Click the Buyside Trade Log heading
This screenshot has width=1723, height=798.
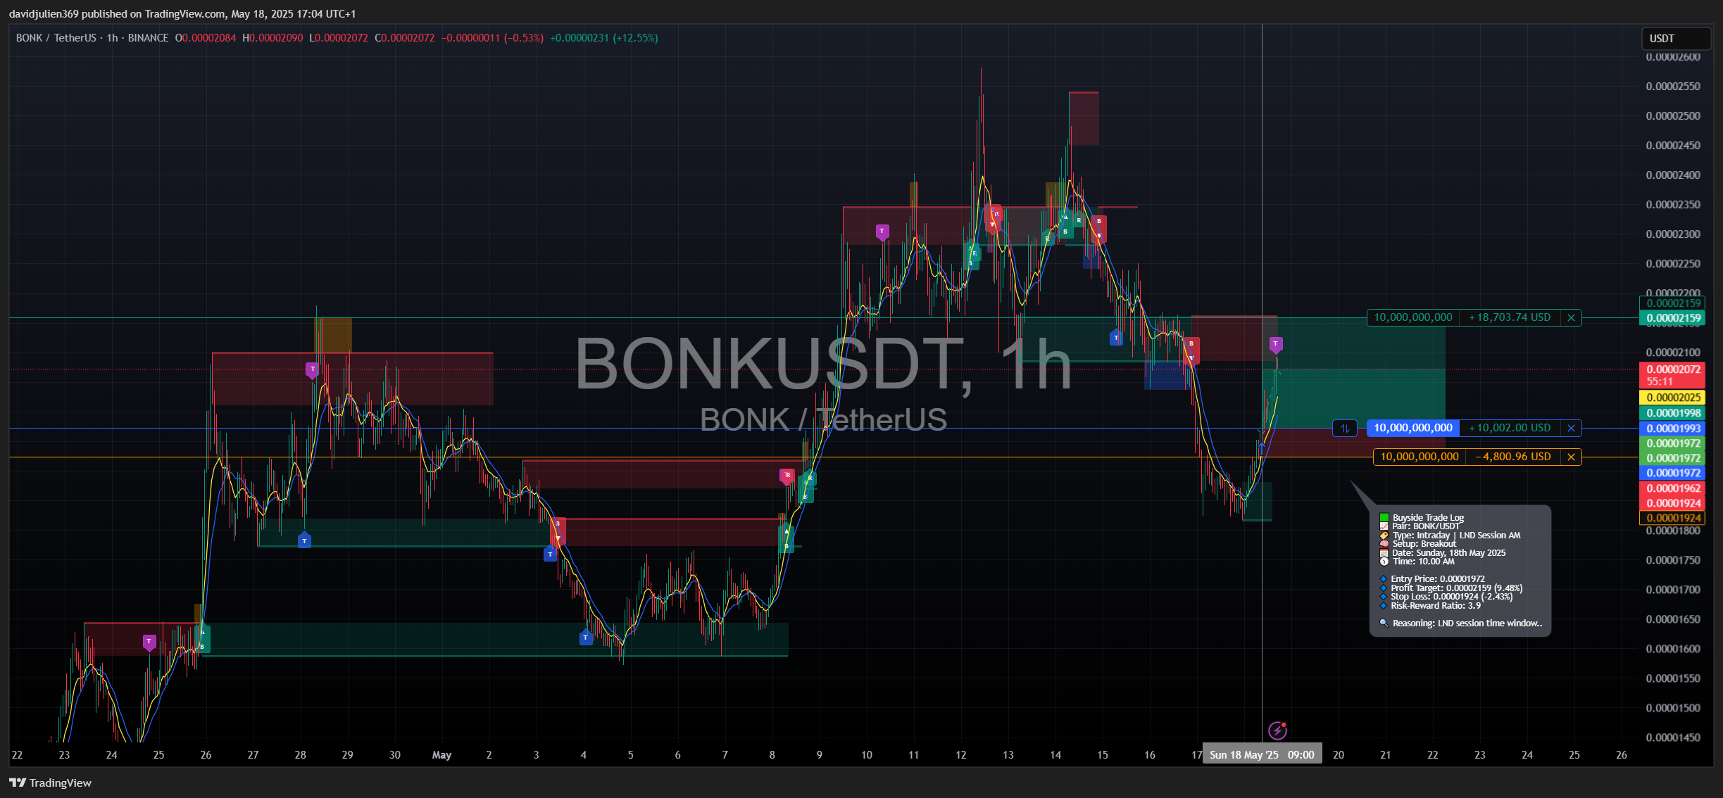click(x=1428, y=518)
